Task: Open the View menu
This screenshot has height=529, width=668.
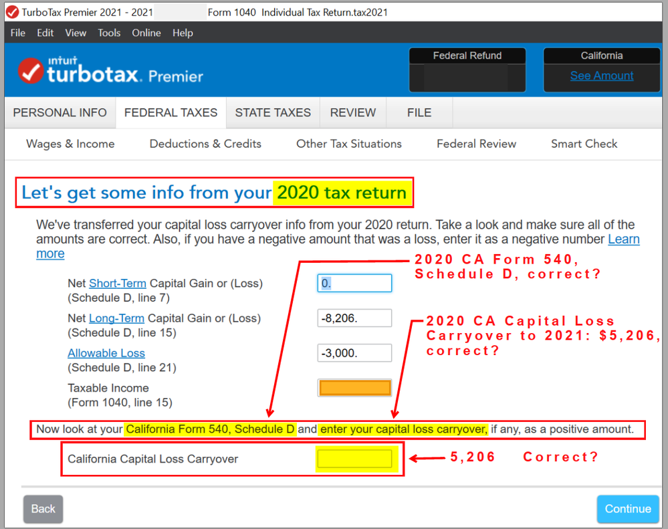Action: coord(76,33)
